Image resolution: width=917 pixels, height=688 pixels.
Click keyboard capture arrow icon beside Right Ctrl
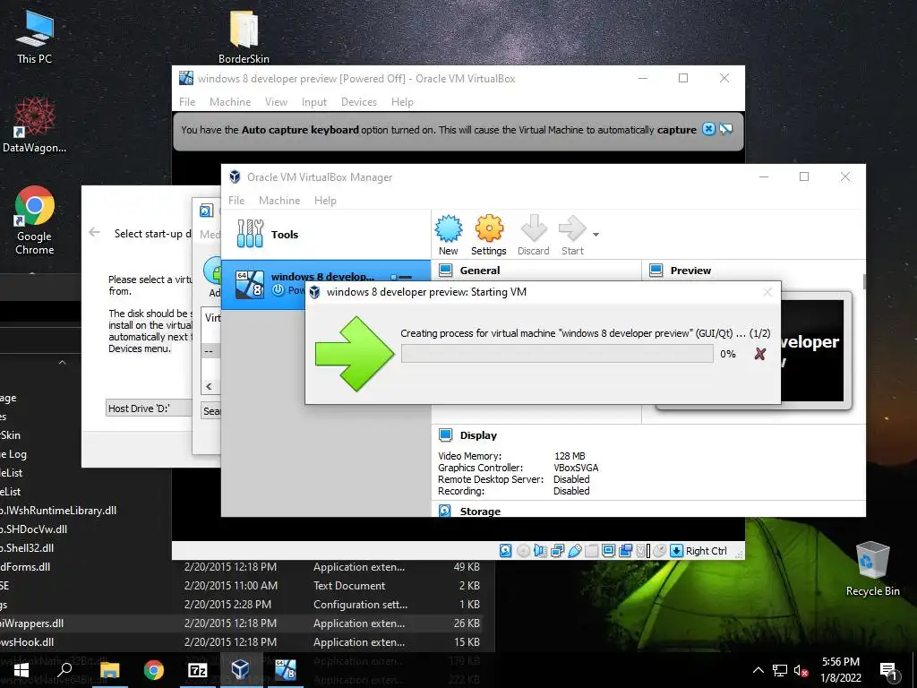point(677,551)
